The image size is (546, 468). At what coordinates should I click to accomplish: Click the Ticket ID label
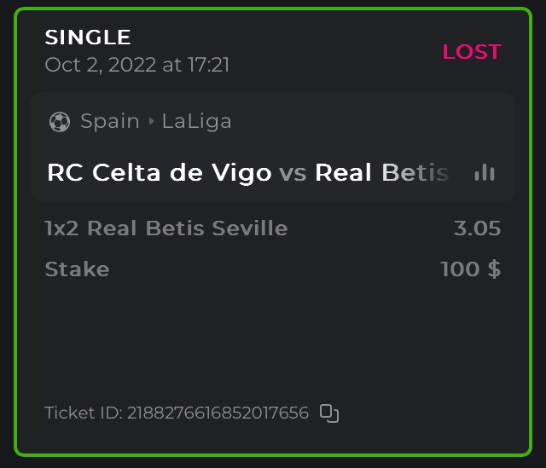click(83, 413)
